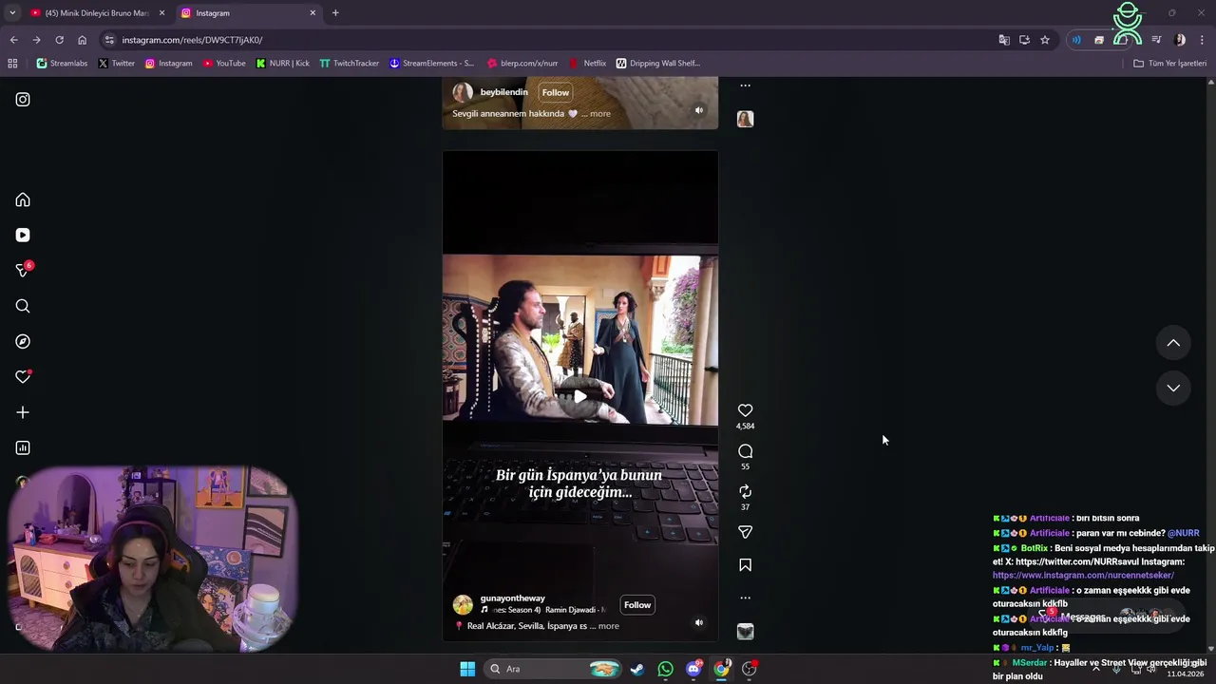Open WhatsApp from taskbar
Viewport: 1216px width, 684px height.
coord(665,669)
